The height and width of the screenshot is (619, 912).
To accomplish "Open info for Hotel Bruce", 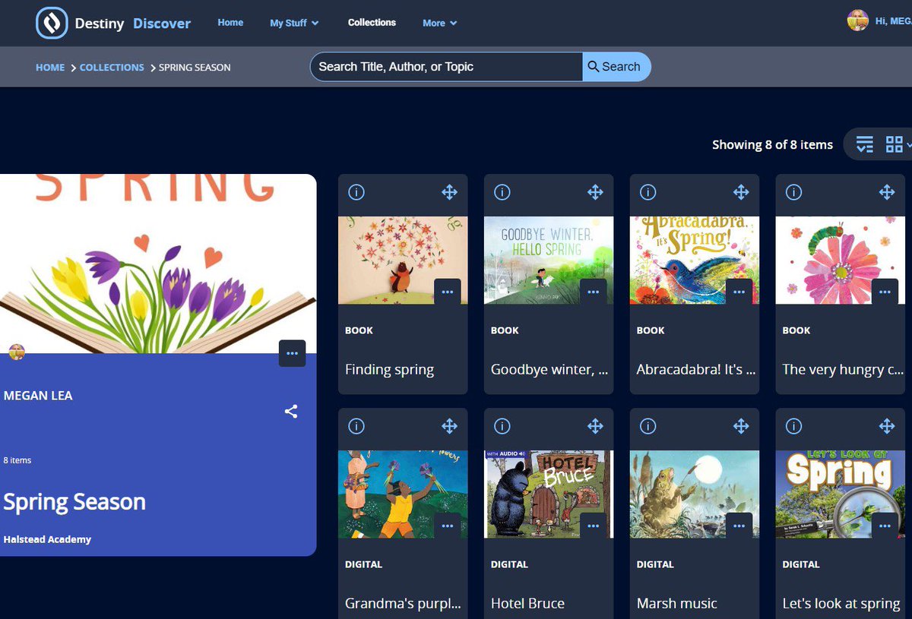I will (502, 426).
